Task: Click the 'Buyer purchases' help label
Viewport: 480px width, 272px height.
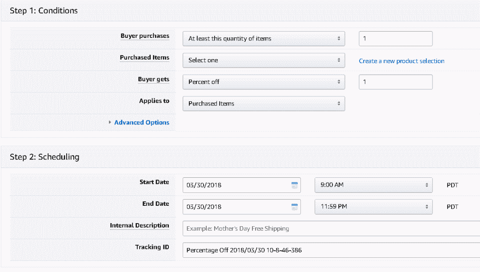Action: pos(144,36)
